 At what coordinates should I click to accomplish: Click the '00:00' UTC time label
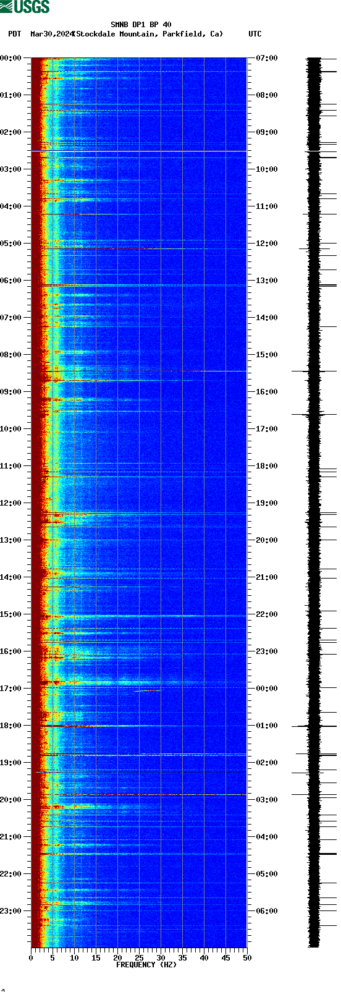tap(267, 689)
